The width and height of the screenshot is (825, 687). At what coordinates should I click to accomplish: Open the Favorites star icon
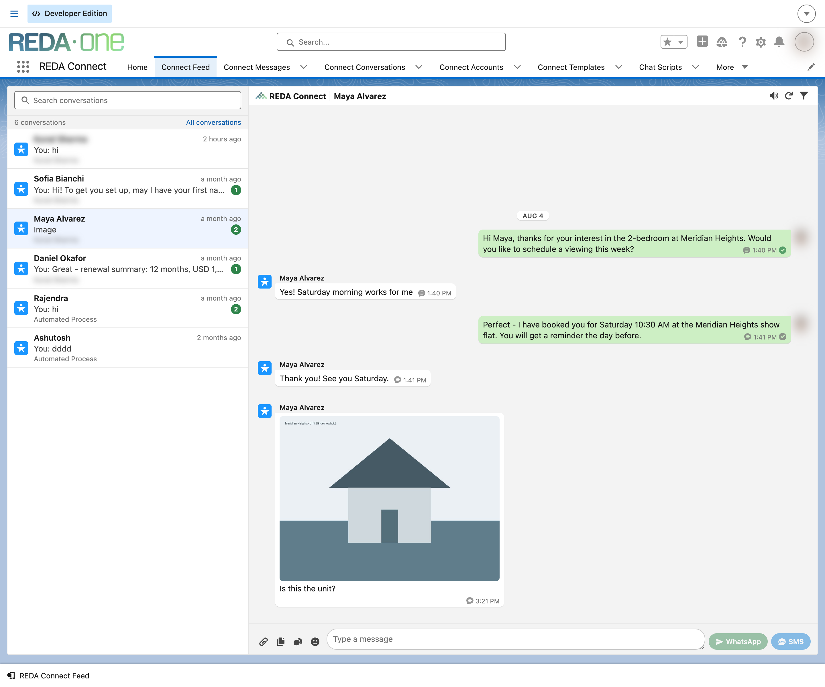point(667,42)
